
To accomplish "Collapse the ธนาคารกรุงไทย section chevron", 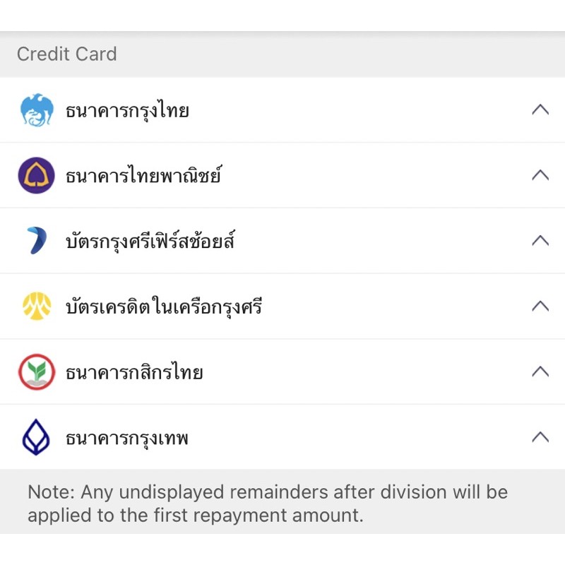I will click(x=540, y=109).
